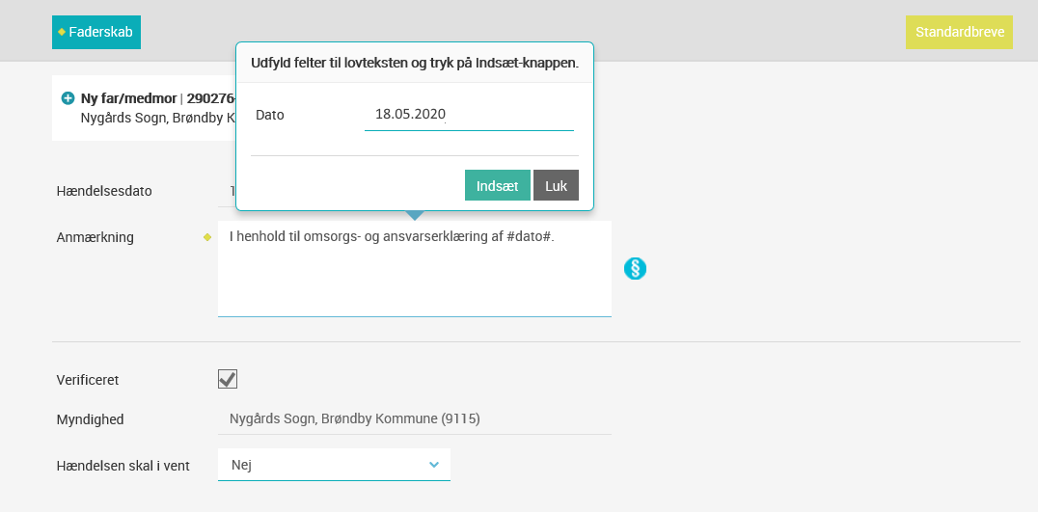Expand the Ny far/medmor plus icon

tap(68, 98)
